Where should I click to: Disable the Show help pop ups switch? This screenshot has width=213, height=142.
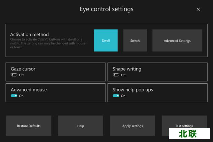click(x=116, y=96)
